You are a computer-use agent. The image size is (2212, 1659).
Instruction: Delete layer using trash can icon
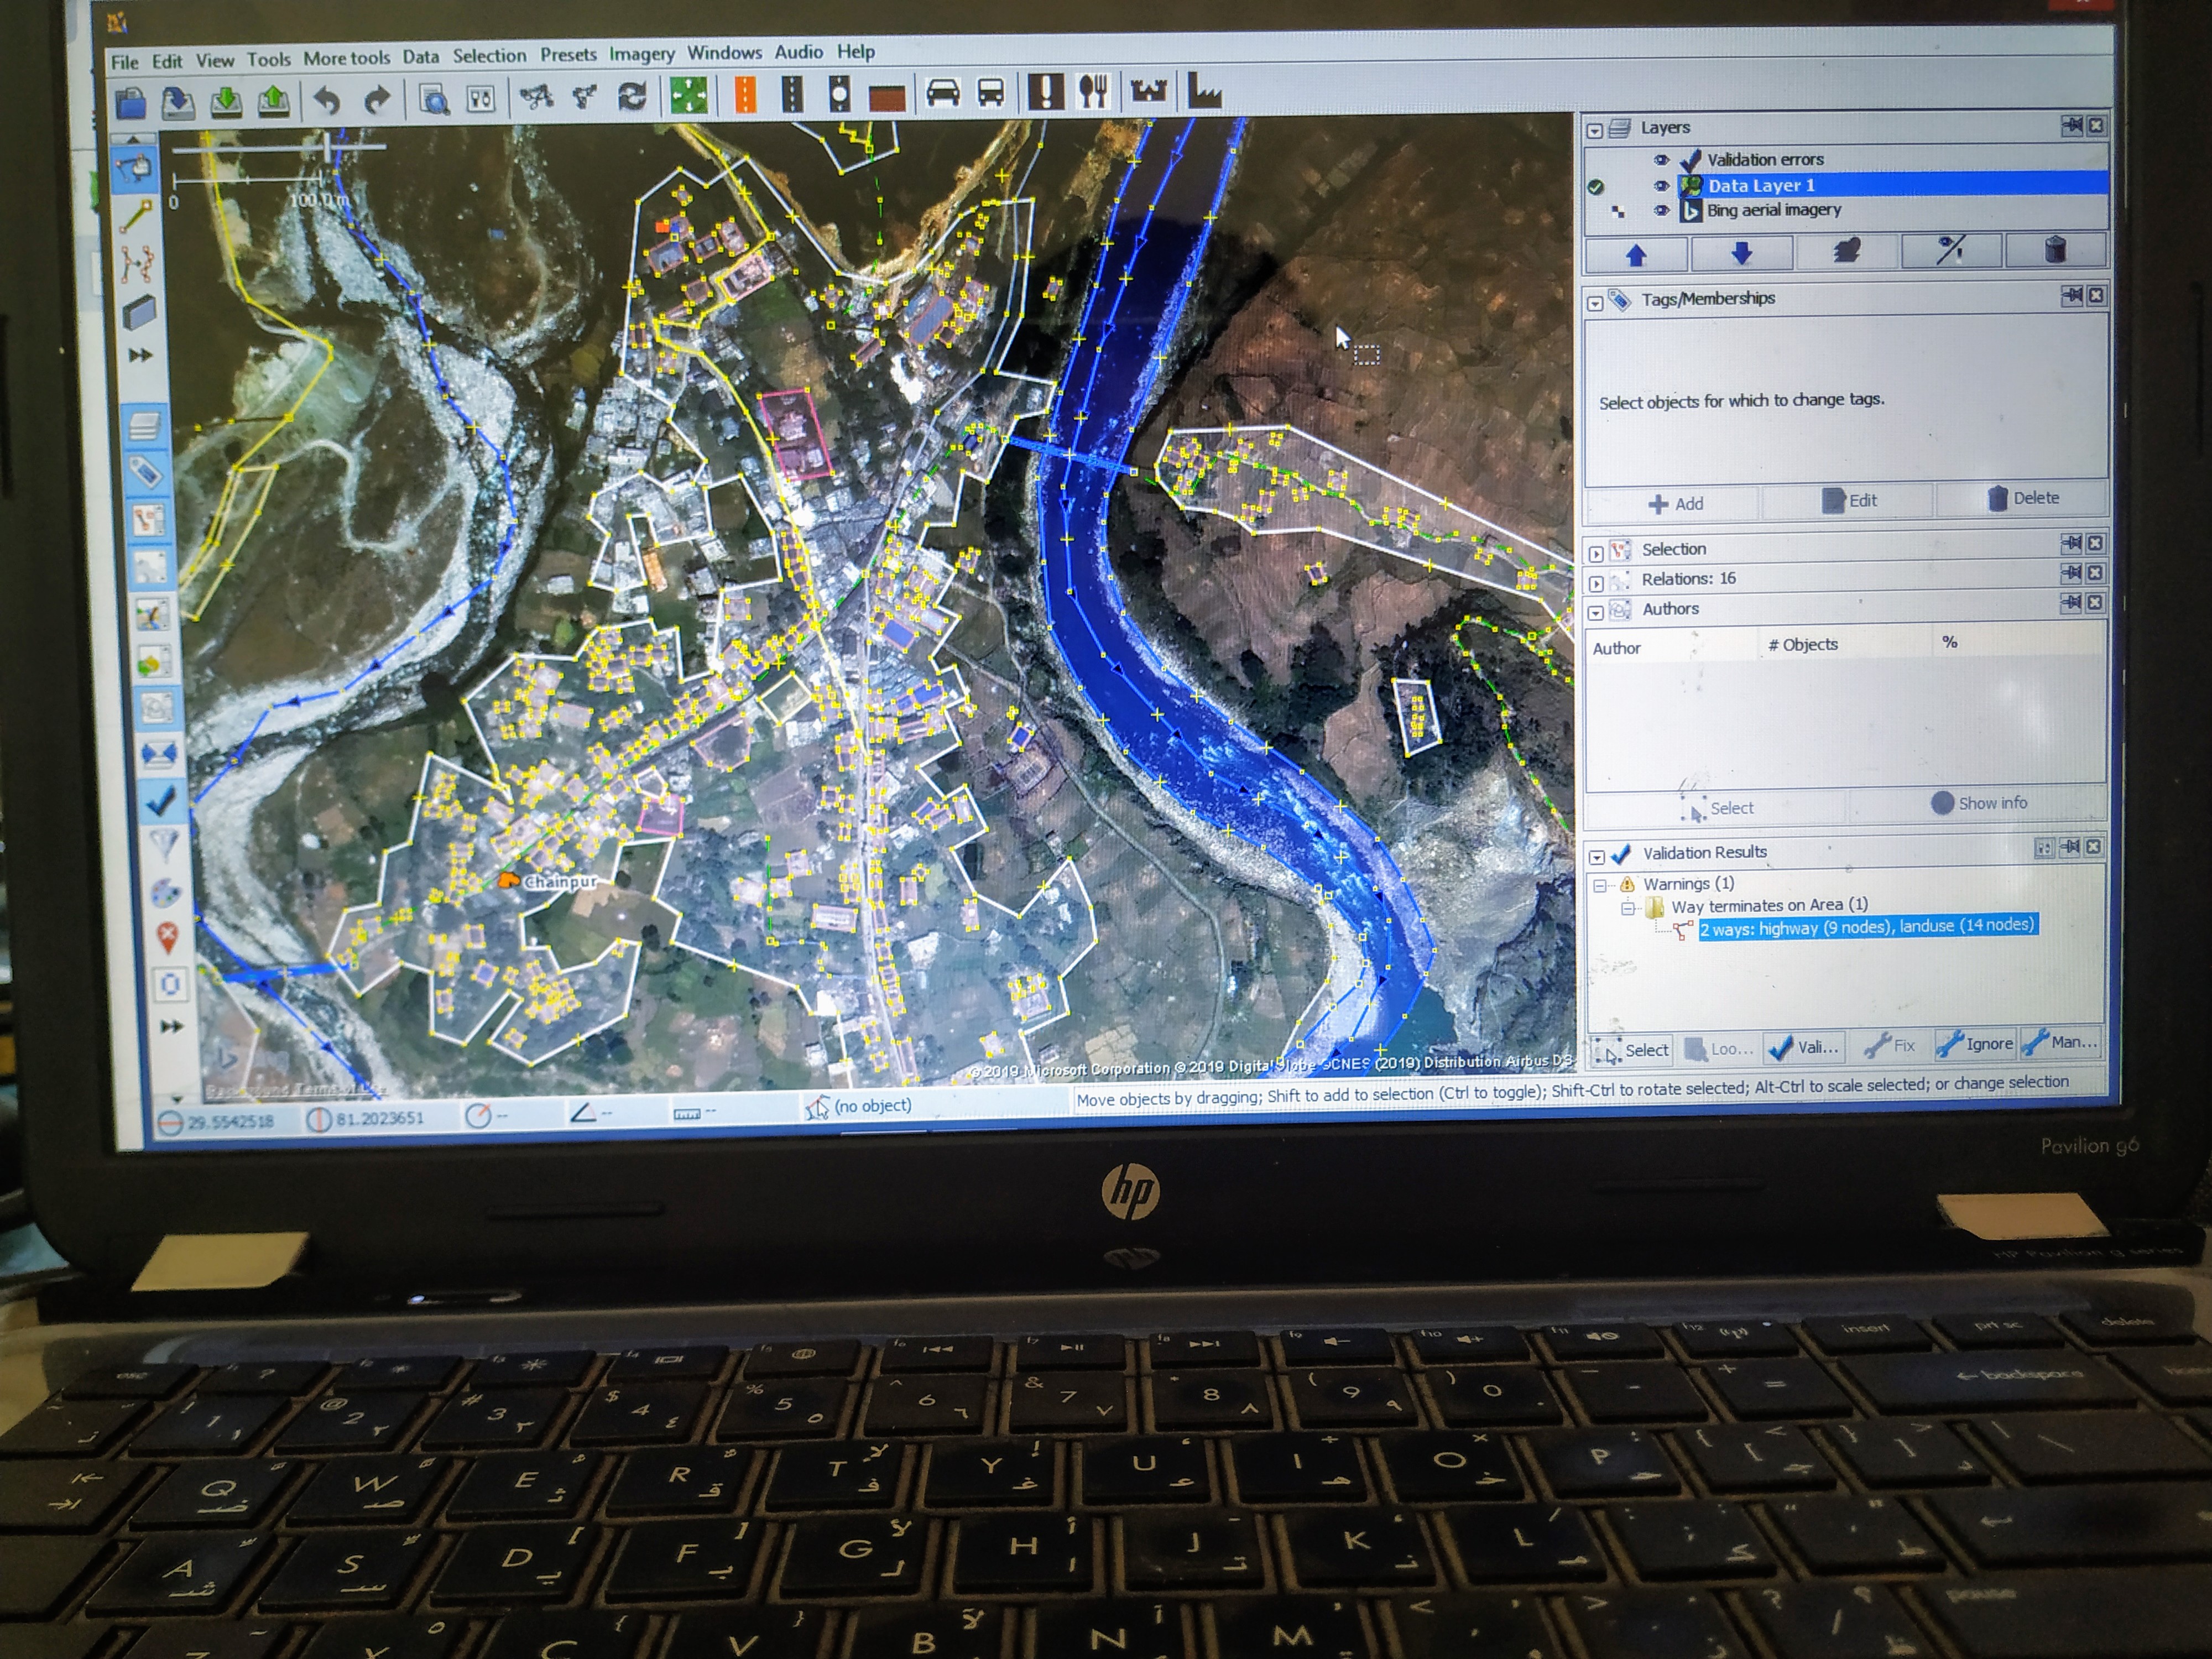[x=2055, y=250]
